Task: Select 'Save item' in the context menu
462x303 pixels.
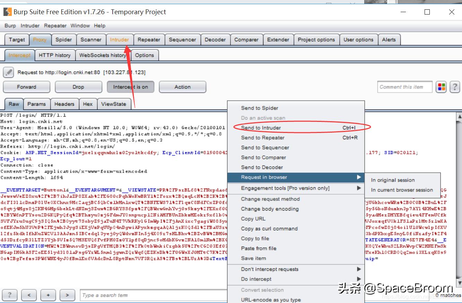Action: pyautogui.click(x=296, y=258)
